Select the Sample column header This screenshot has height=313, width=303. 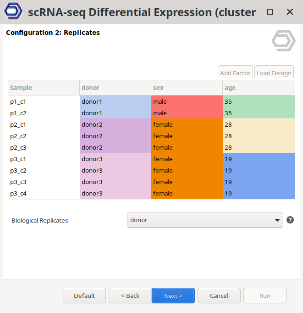(44, 88)
